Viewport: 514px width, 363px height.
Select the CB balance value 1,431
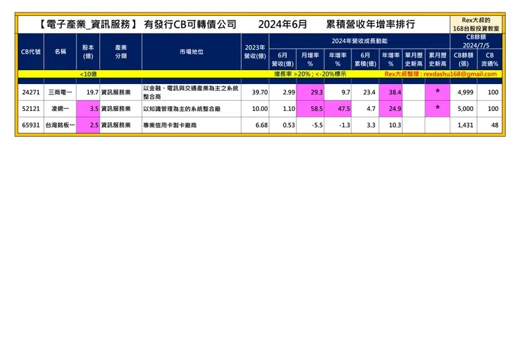point(465,125)
